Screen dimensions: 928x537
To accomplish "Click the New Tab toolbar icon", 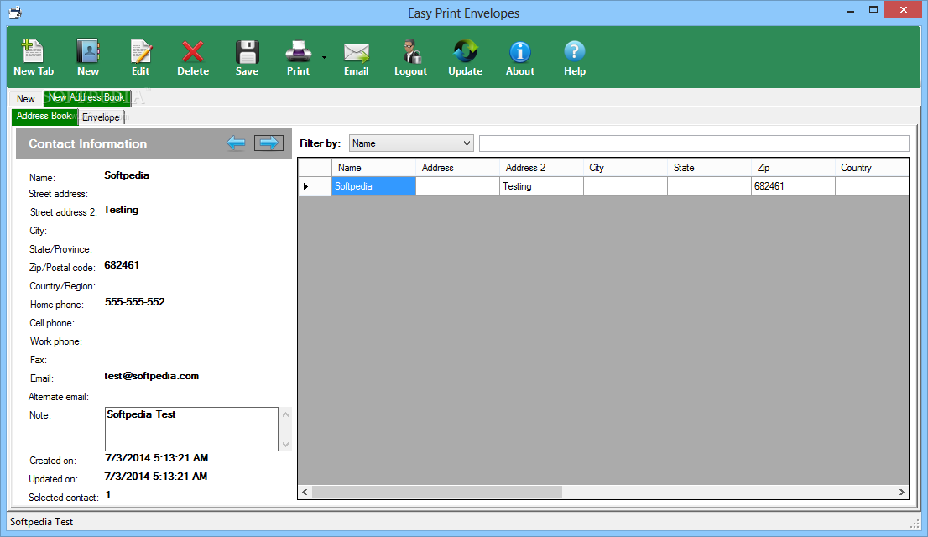I will click(33, 51).
